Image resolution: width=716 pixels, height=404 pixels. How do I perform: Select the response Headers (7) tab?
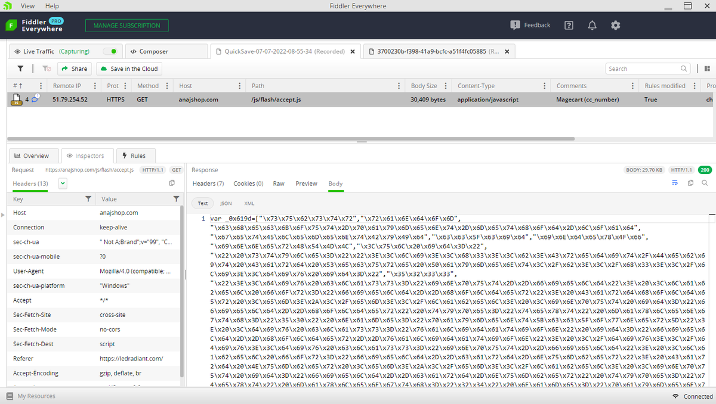pos(208,184)
